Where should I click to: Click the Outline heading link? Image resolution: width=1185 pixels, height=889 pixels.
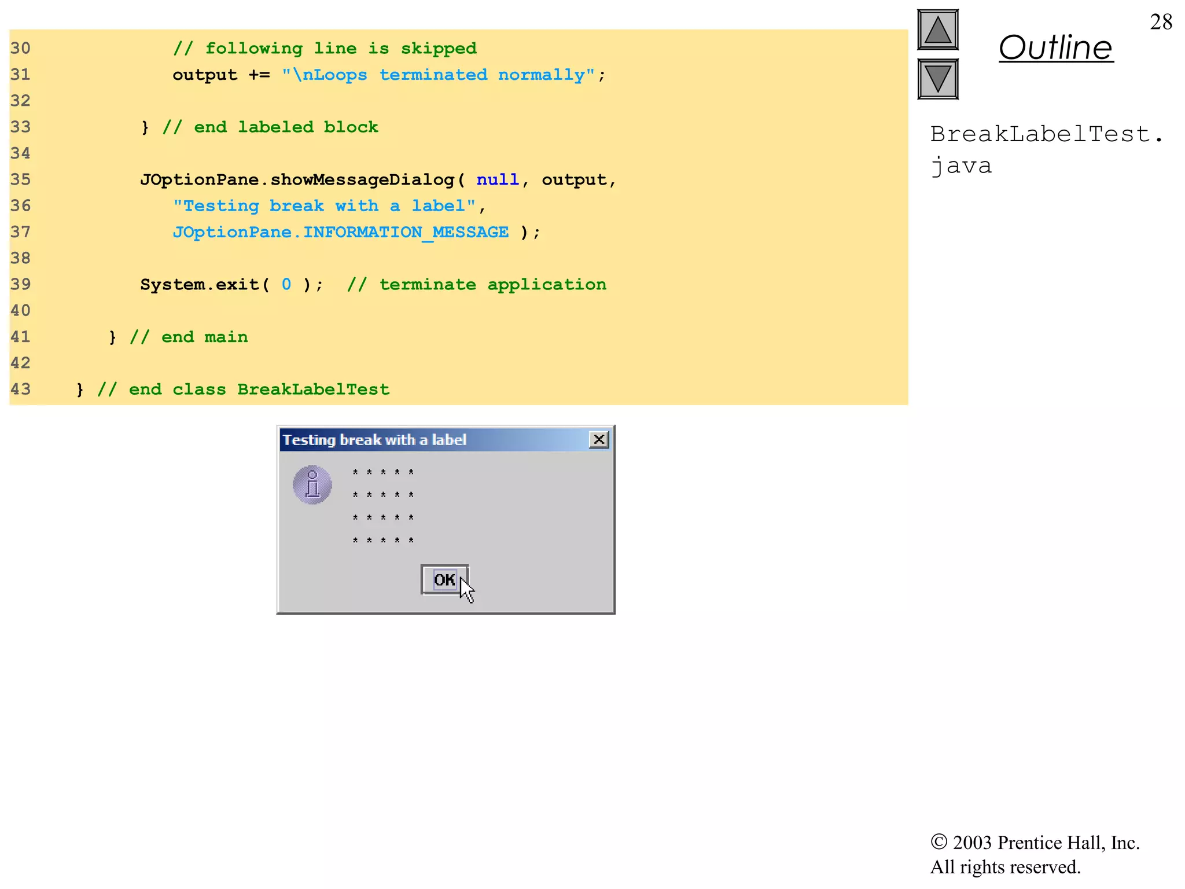(x=1055, y=47)
